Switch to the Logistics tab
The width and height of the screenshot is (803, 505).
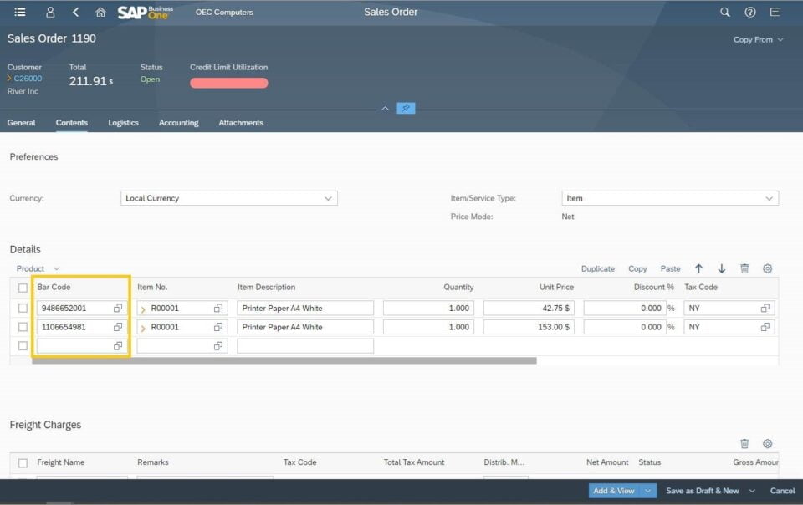point(124,123)
